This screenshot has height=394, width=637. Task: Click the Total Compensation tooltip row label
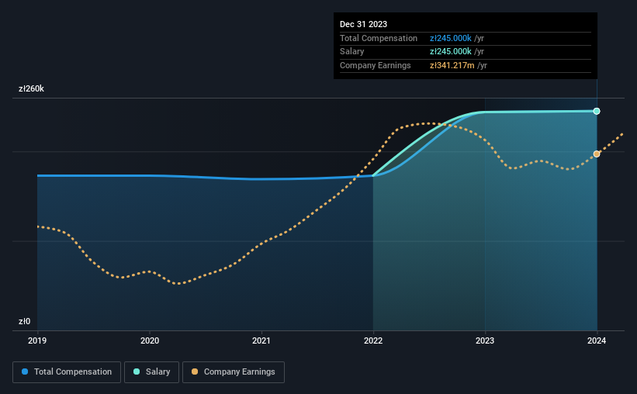pos(378,38)
